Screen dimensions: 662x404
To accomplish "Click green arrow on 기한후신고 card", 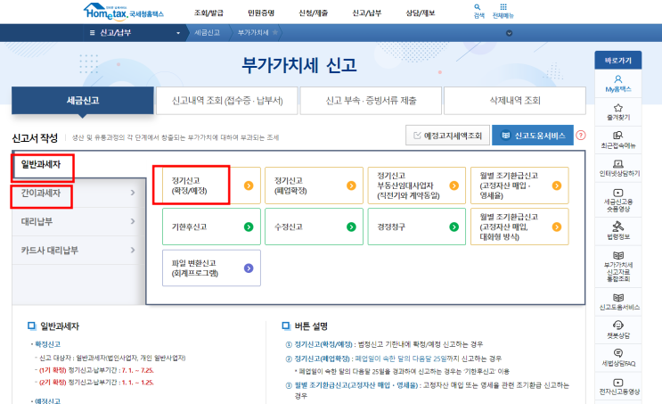I will click(x=249, y=227).
